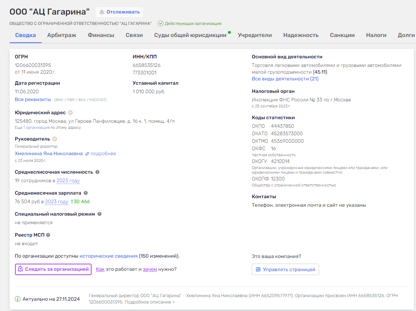Click 2023 году link under Среднемесячная зарплата
The width and height of the screenshot is (416, 311).
(x=57, y=201)
